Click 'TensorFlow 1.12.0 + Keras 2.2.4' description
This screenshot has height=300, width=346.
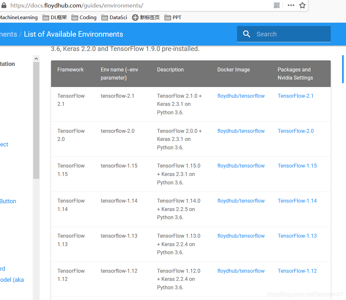click(179, 279)
